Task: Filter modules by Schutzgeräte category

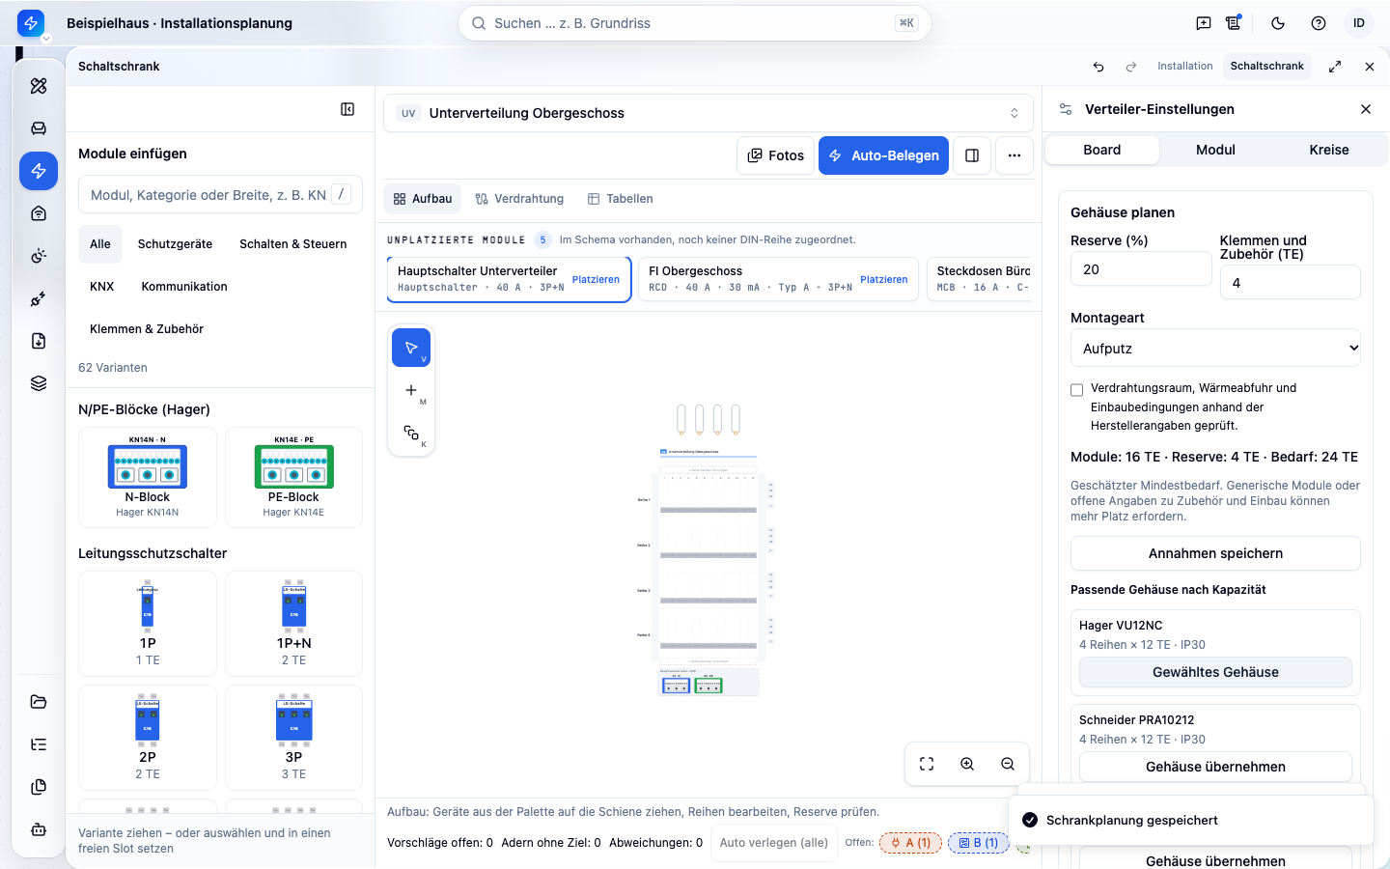Action: tap(175, 244)
